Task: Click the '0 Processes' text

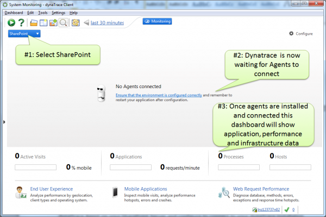Action: [x=231, y=156]
